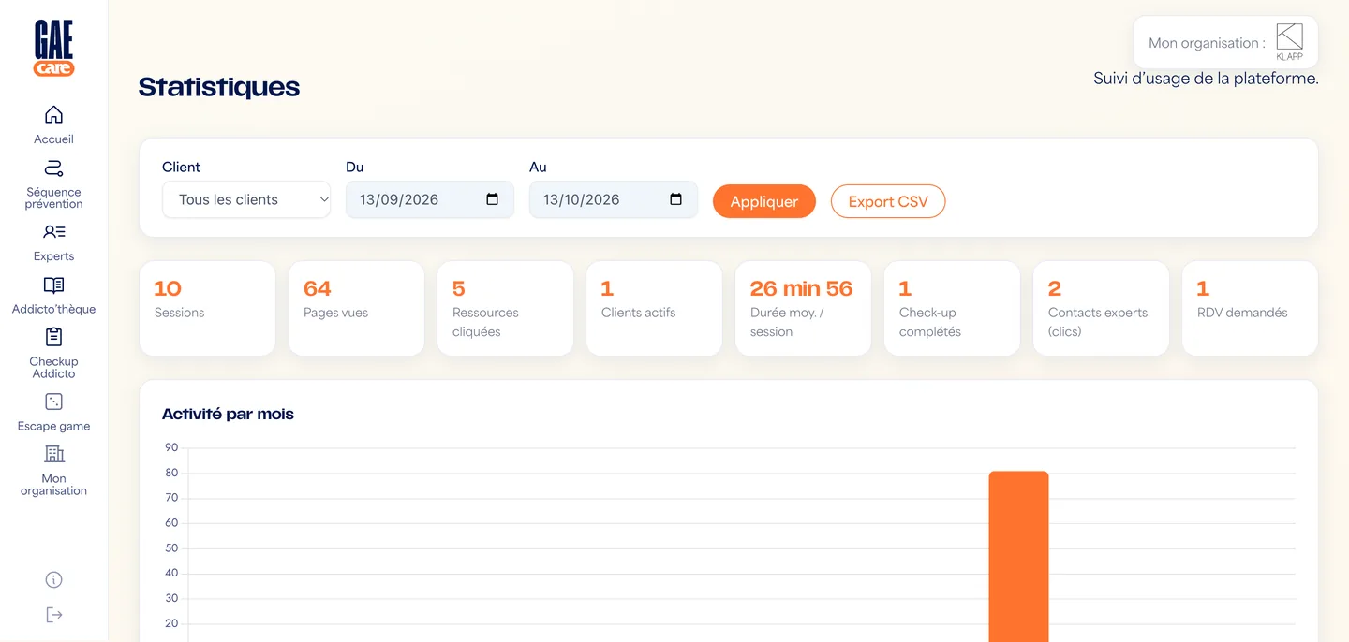Select the Addicto'thèque menu label

[x=53, y=310]
